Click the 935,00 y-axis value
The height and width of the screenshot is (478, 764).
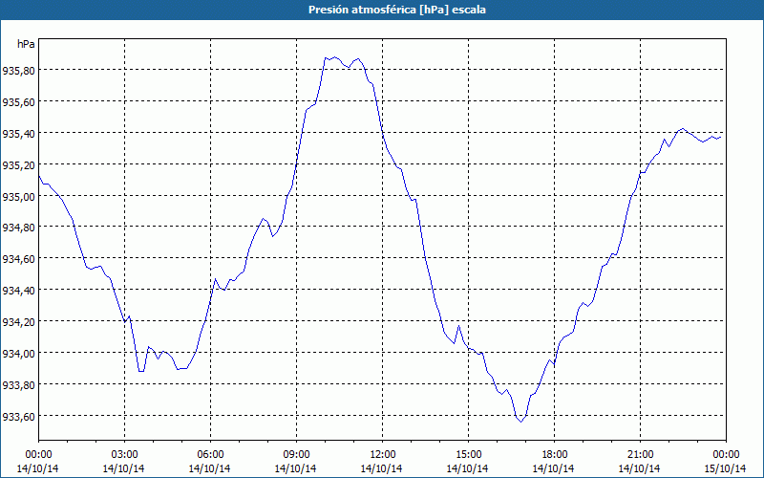(19, 197)
